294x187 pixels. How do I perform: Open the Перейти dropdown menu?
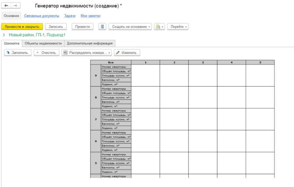coord(178,27)
